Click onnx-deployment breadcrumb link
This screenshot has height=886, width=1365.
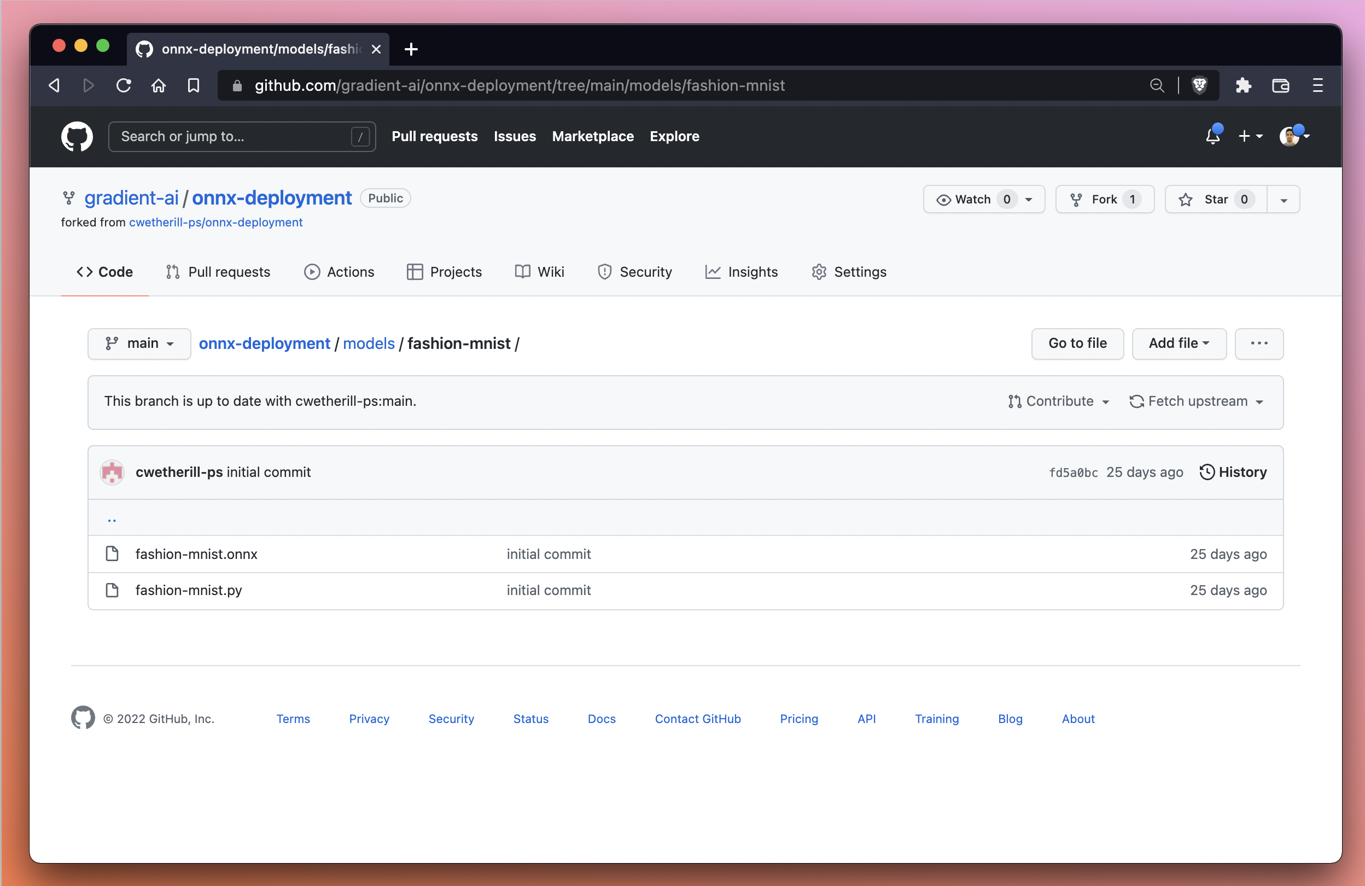(x=264, y=343)
